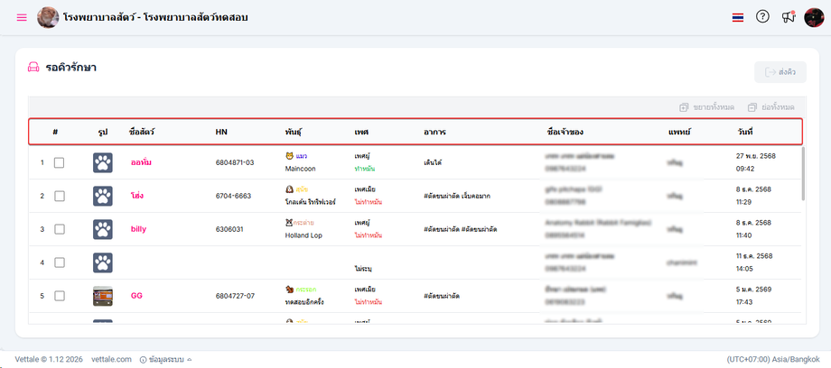Click the rabbit species icon for Holland Lop

[289, 223]
